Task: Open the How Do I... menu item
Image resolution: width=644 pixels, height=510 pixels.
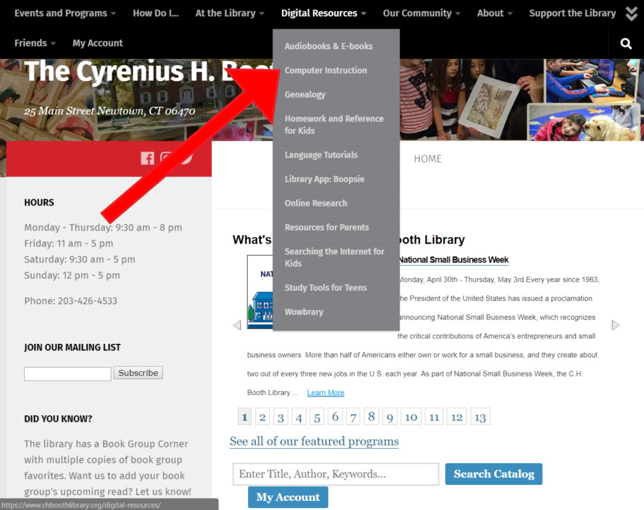Action: pyautogui.click(x=156, y=13)
